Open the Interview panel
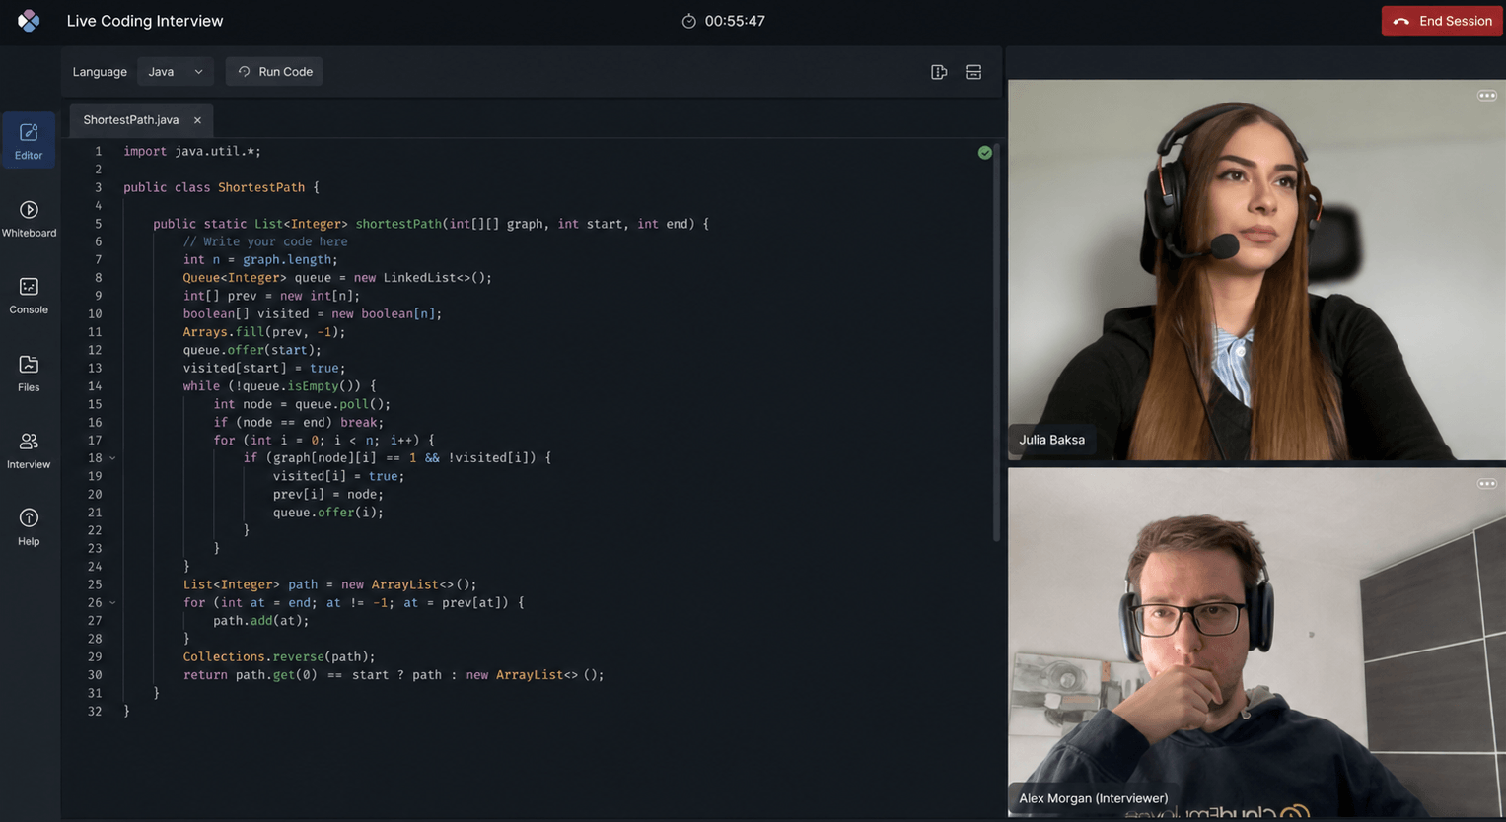Screen dimensions: 1506x822 click(x=29, y=450)
